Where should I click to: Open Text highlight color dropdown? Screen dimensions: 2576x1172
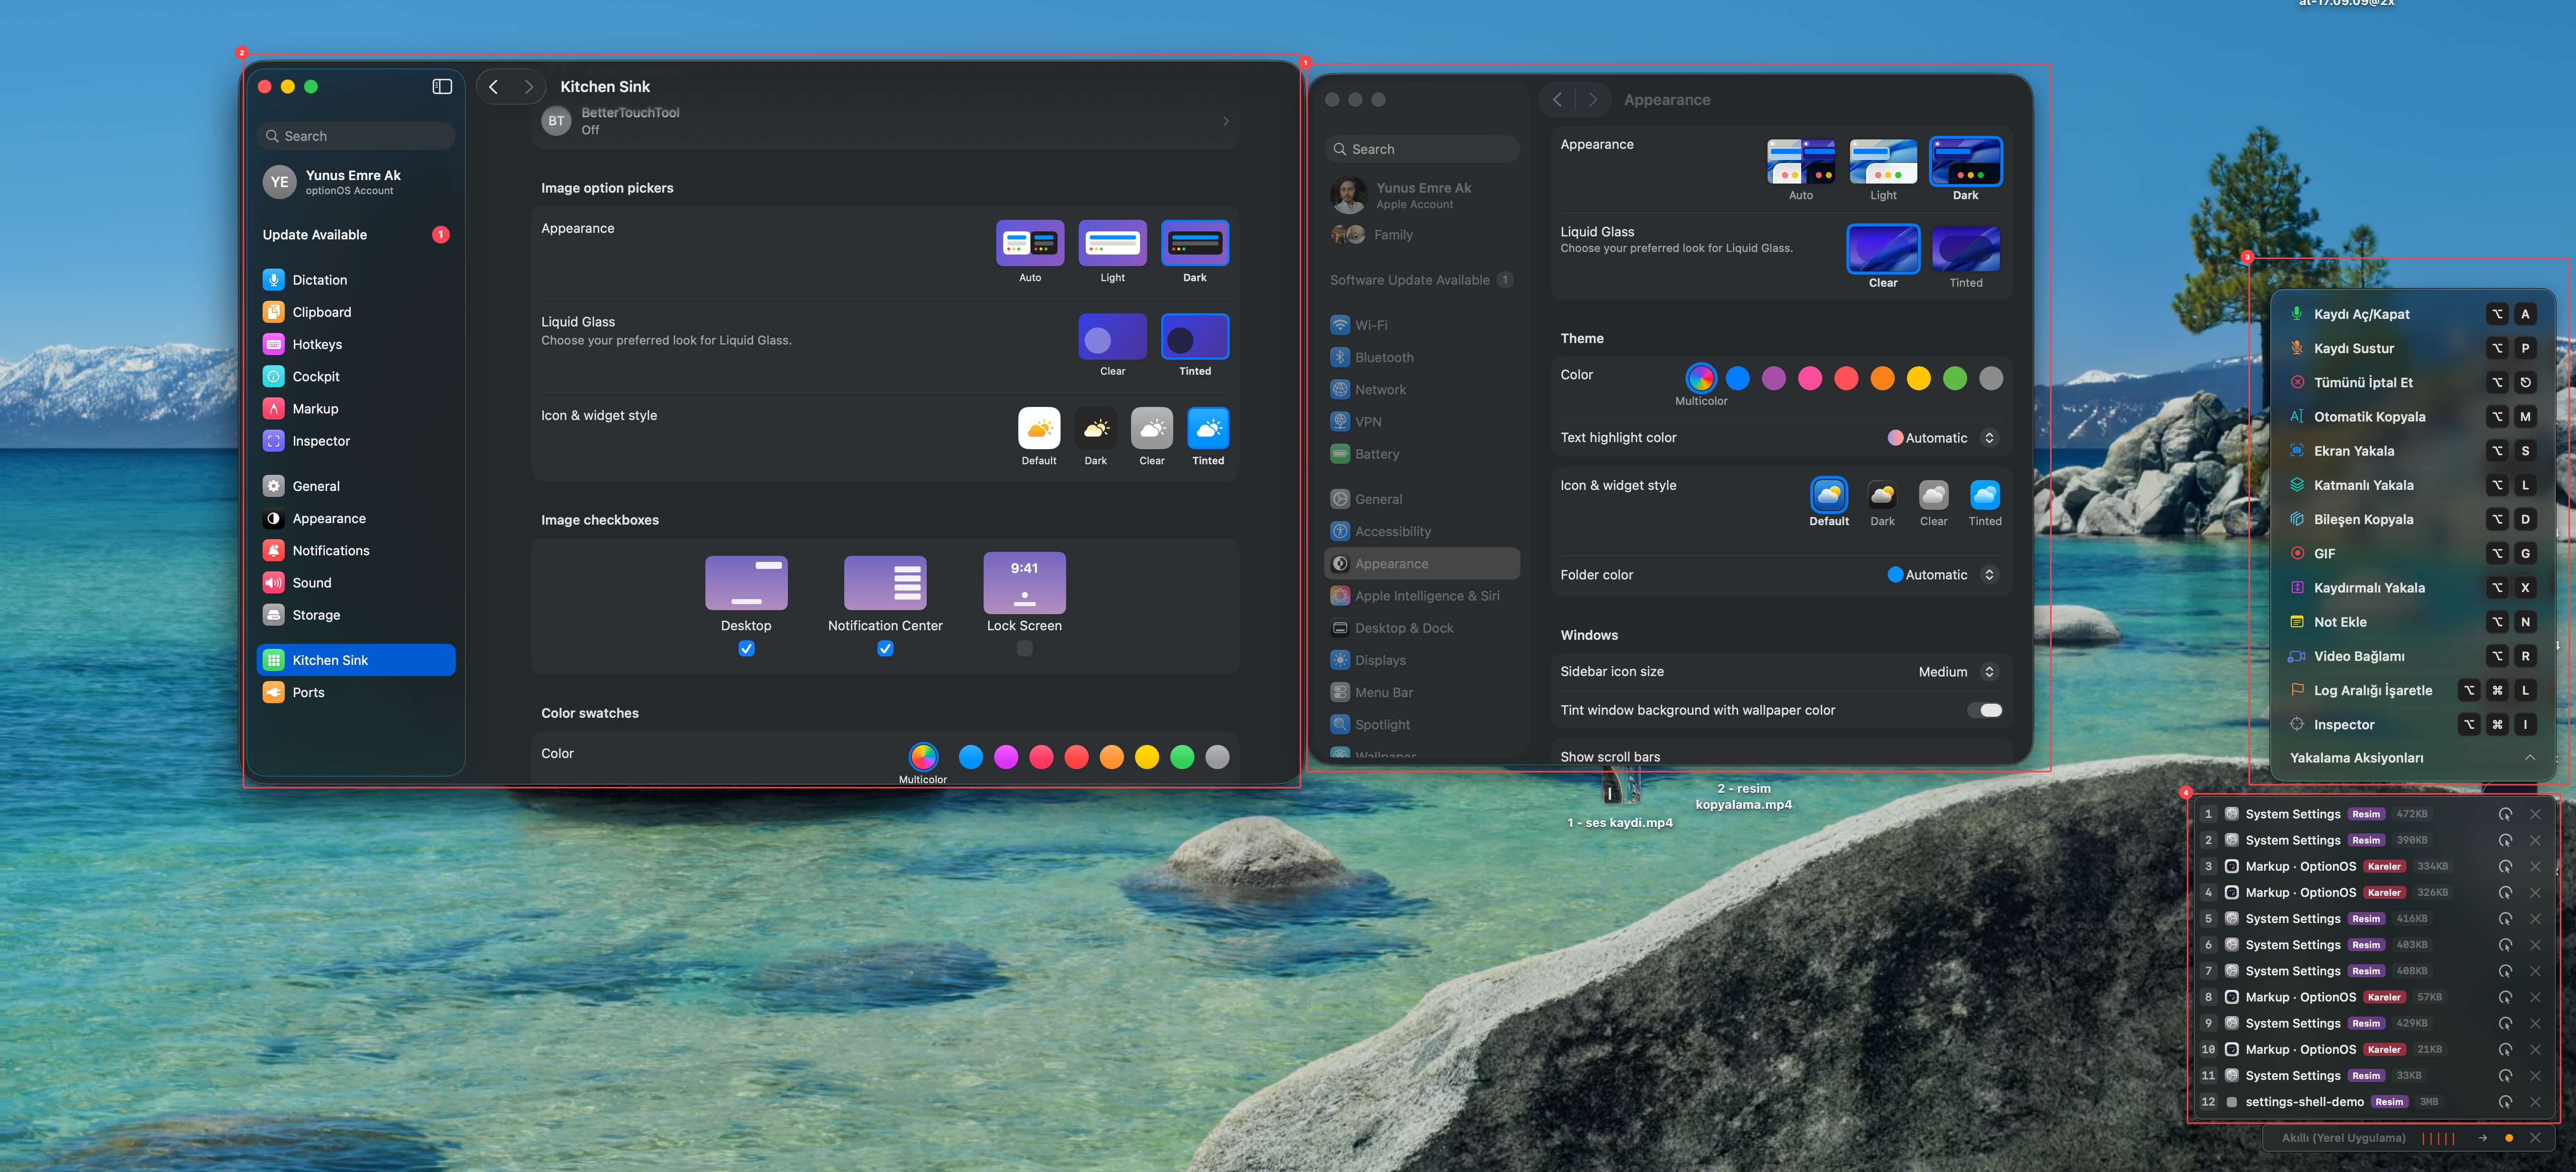[1941, 437]
